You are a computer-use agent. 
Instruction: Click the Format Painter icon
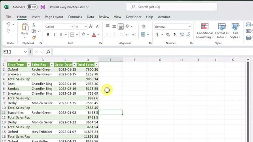click(x=34, y=37)
